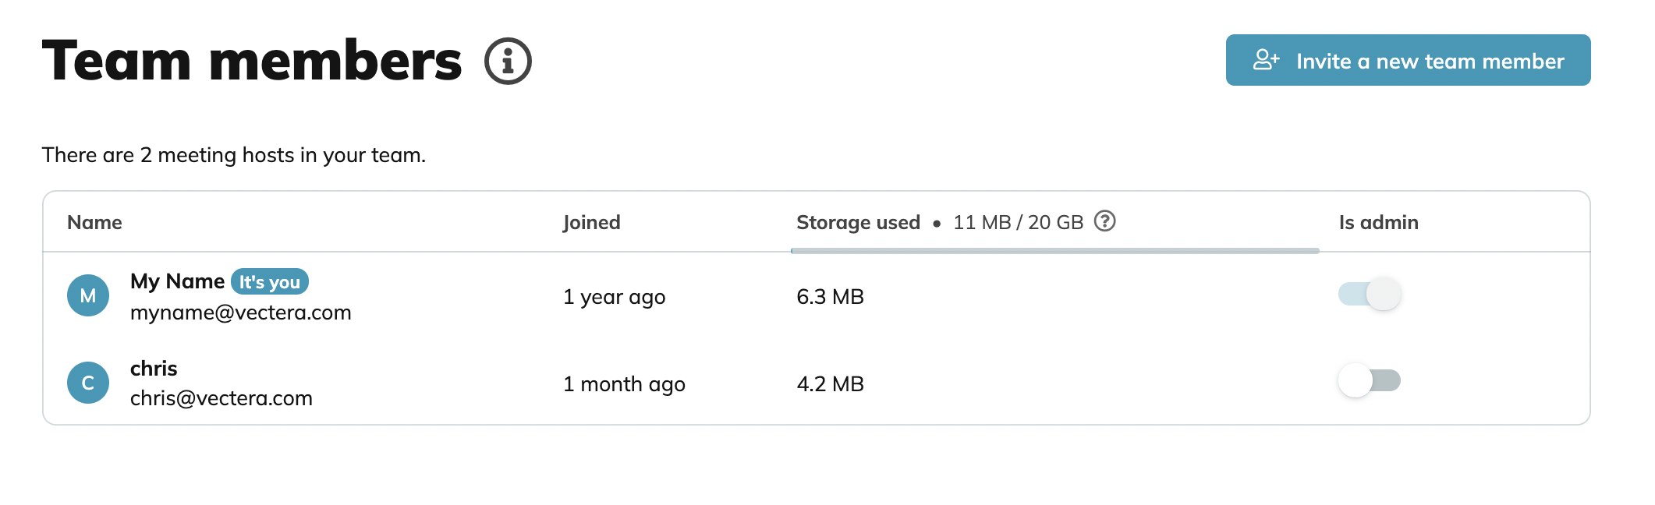Sort by the Name column header
This screenshot has width=1655, height=505.
pos(94,222)
